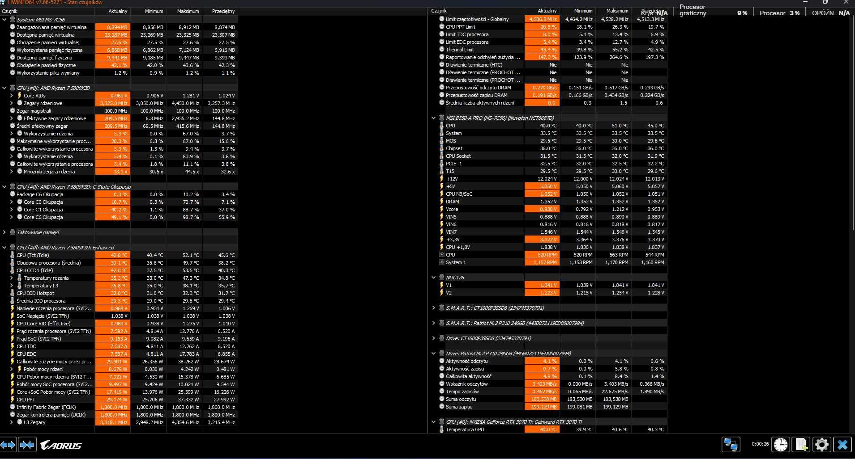Reset min/max values with the clock icon

(x=781, y=444)
